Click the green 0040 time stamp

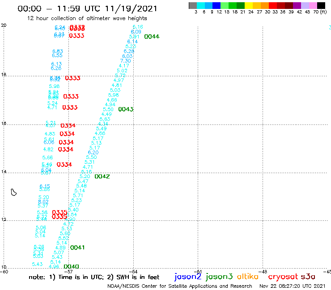click(72, 267)
